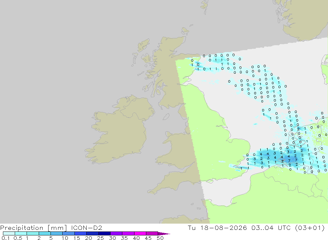This screenshot has height=240, width=328.
Task: Click the legend scale label 50
Action: click(160, 238)
